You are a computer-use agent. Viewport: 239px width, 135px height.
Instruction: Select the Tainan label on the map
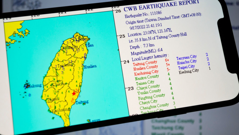(x=53, y=100)
